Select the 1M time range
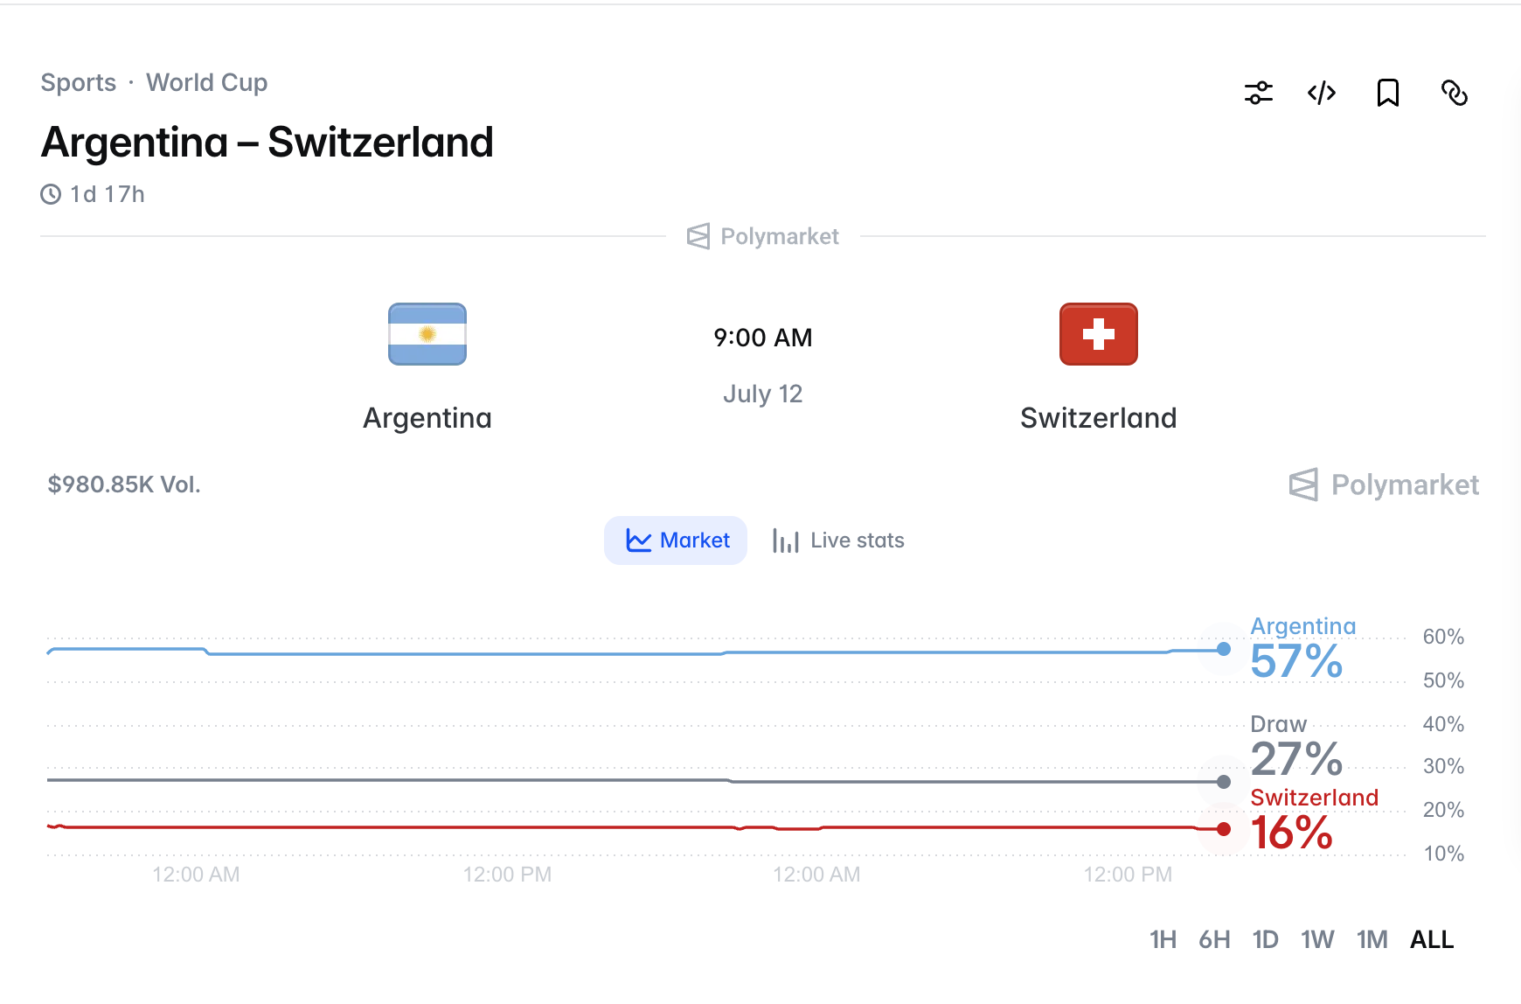 1372,939
